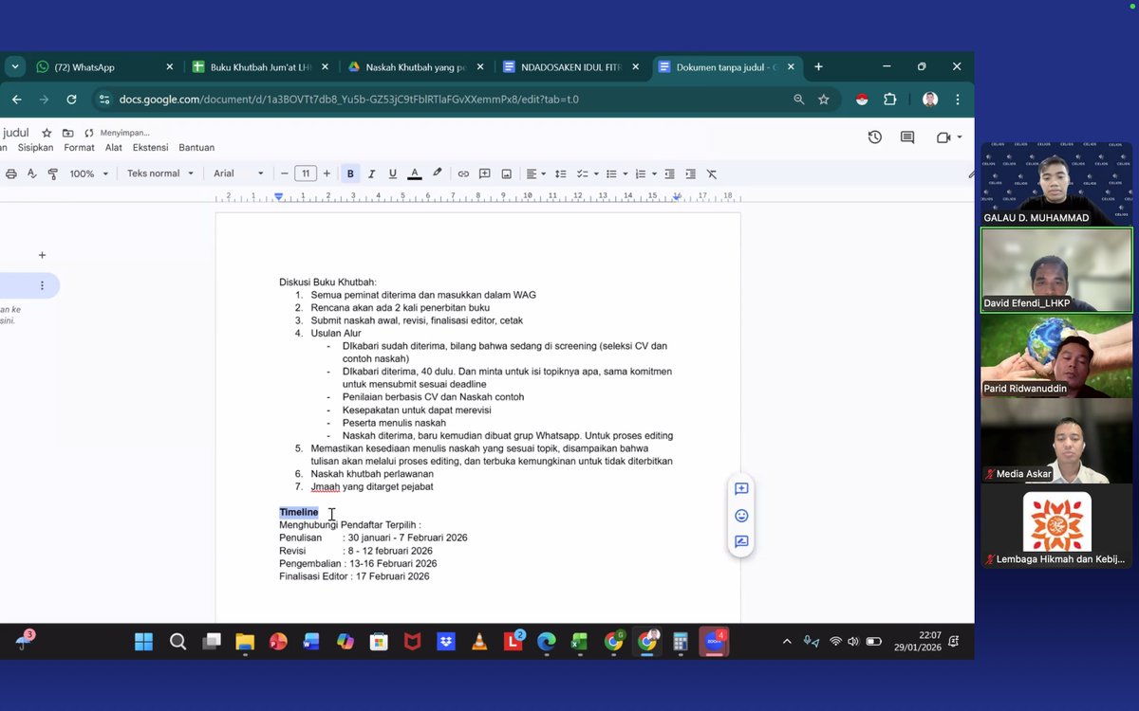This screenshot has height=711, width=1139.
Task: Select the highlight color pen tool
Action: pos(437,173)
